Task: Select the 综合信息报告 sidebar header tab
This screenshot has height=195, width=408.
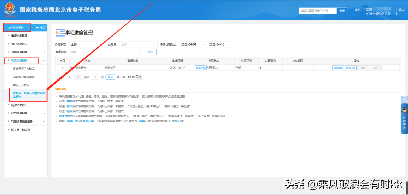Action: (17, 27)
